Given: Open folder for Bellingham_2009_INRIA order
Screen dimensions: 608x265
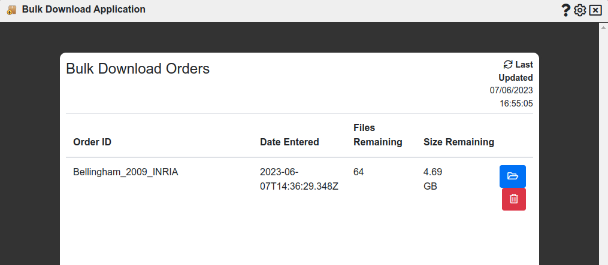Looking at the screenshot, I should (x=513, y=176).
